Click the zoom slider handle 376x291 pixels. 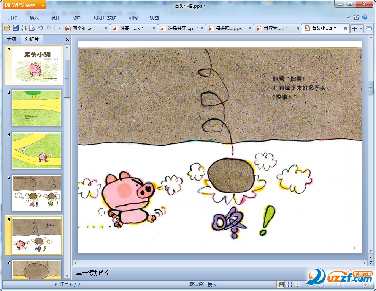pyautogui.click(x=338, y=285)
